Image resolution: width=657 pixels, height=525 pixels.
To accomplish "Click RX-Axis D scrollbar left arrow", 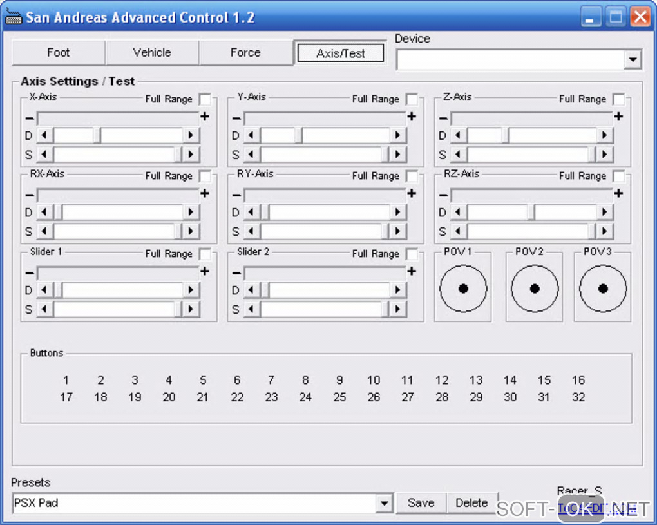I will tap(44, 212).
